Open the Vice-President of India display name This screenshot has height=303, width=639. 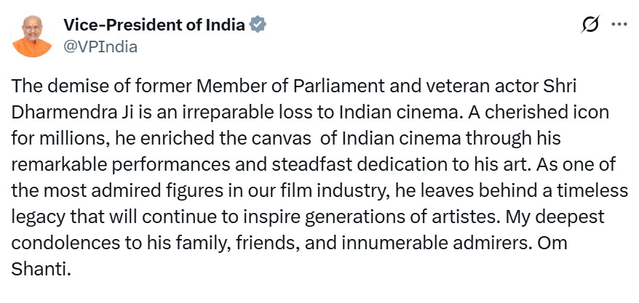(154, 25)
